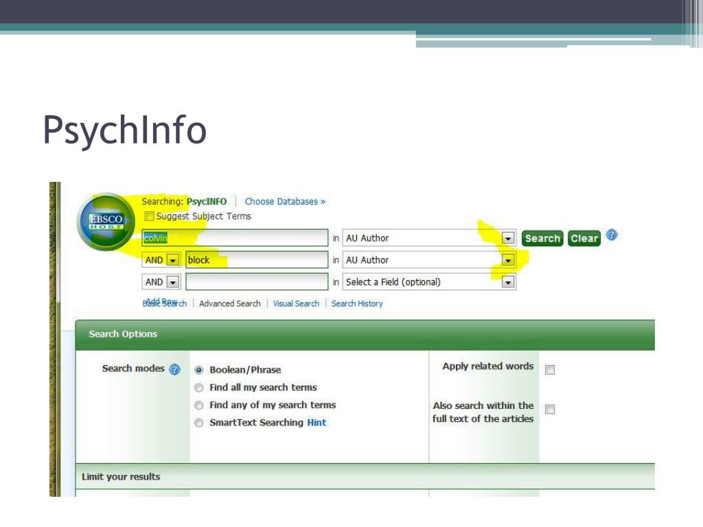703x527 pixels.
Task: Click the green Search button
Action: click(542, 238)
